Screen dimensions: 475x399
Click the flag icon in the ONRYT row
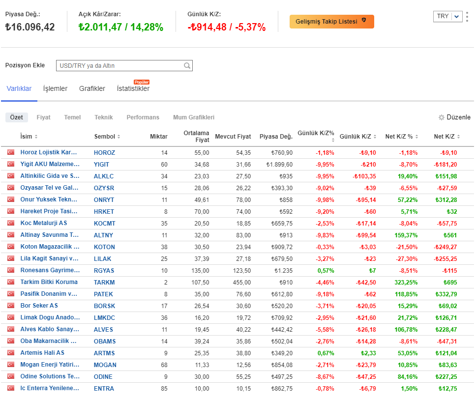[11, 199]
